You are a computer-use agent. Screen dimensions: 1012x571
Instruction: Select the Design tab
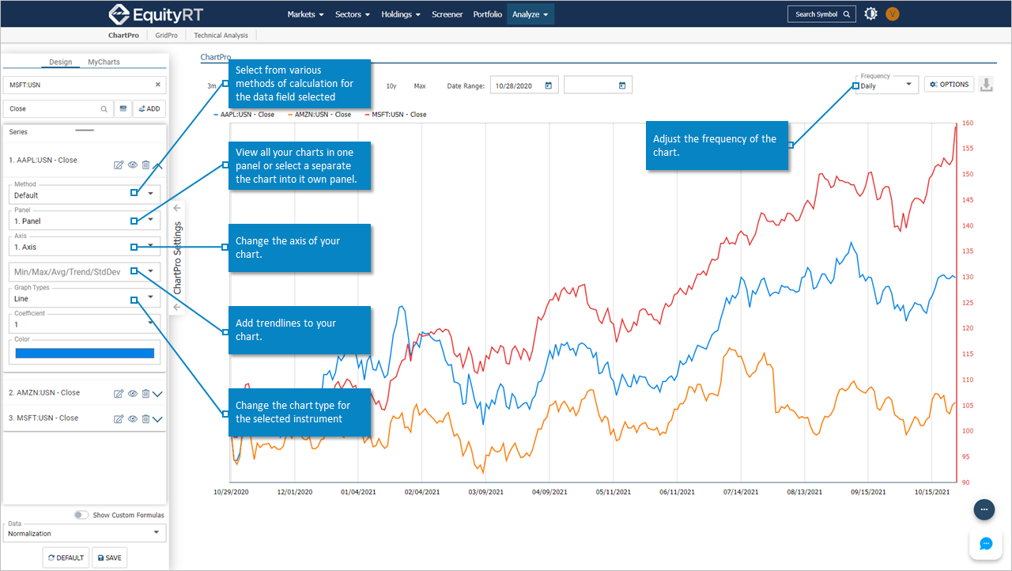click(60, 62)
